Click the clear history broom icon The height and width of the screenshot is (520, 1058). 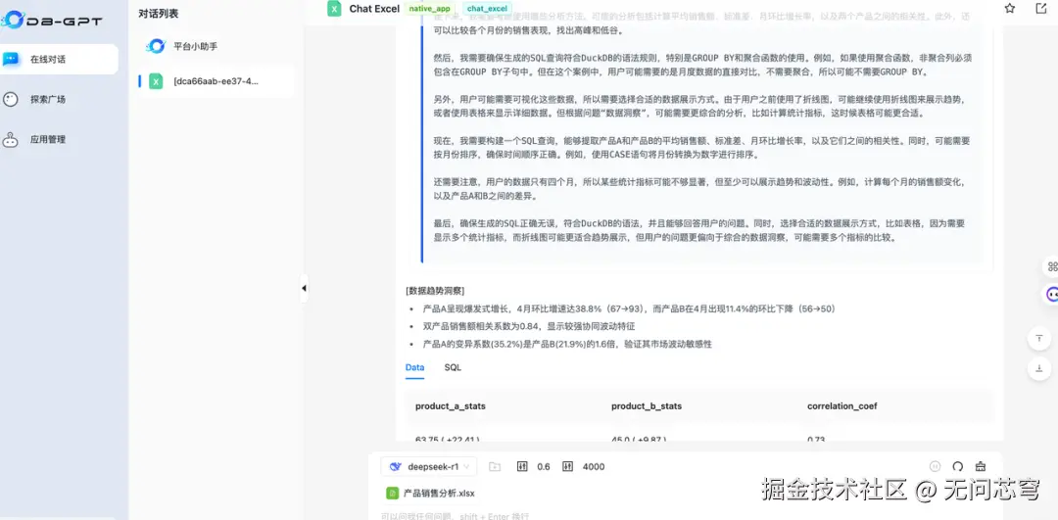pos(981,466)
